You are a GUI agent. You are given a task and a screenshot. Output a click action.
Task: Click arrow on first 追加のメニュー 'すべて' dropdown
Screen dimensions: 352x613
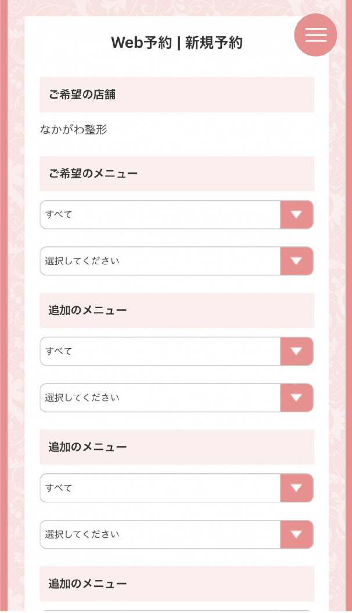coord(296,352)
